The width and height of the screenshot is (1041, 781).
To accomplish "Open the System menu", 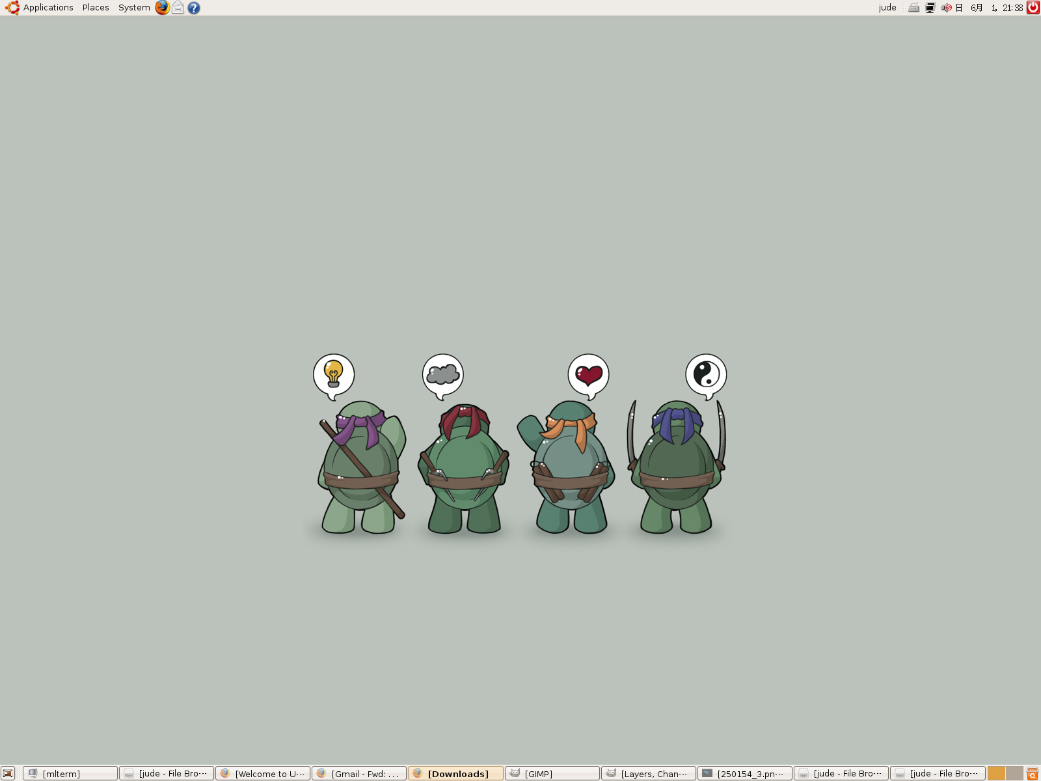I will pyautogui.click(x=134, y=8).
